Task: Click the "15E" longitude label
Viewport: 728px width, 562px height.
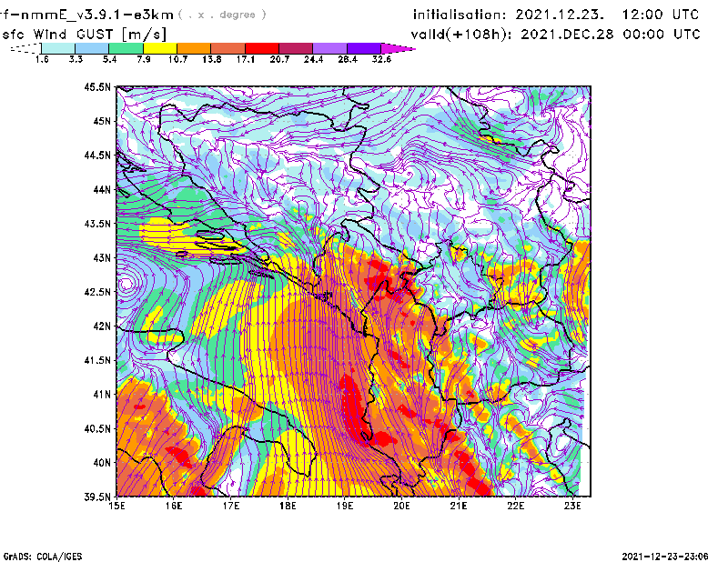Action: [116, 506]
